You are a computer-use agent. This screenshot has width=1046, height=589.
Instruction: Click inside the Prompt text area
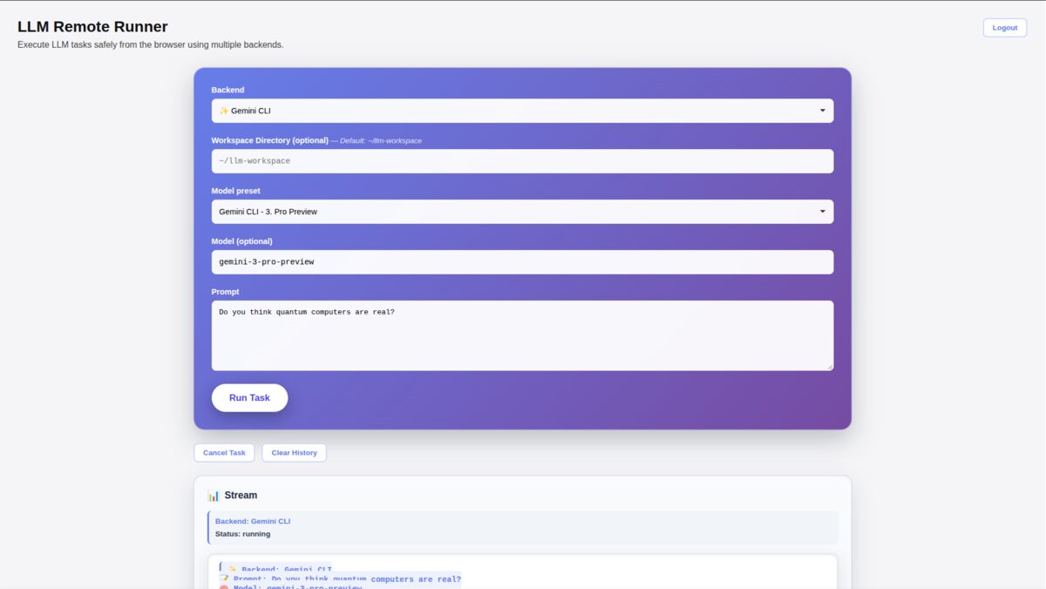522,335
